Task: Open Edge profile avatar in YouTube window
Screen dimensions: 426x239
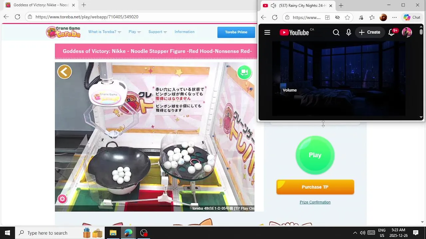Action: [383, 17]
